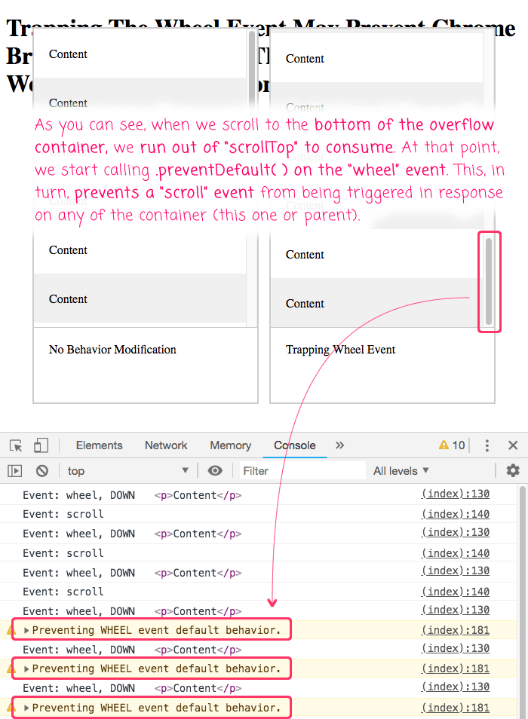Close the DevTools panel
528x719 pixels.
point(513,445)
